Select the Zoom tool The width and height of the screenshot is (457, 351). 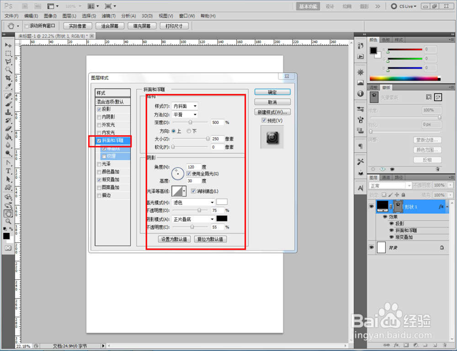8,222
